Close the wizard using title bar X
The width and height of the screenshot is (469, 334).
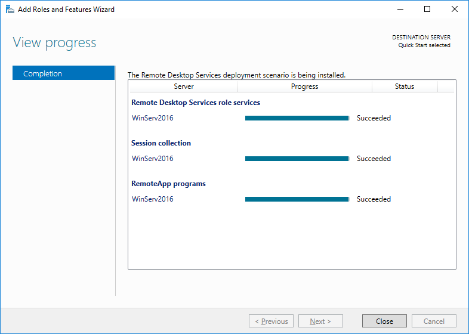pyautogui.click(x=455, y=10)
